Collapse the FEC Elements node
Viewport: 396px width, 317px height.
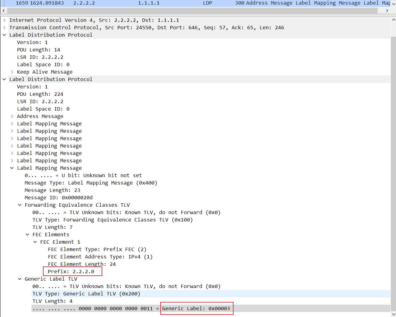(27, 234)
